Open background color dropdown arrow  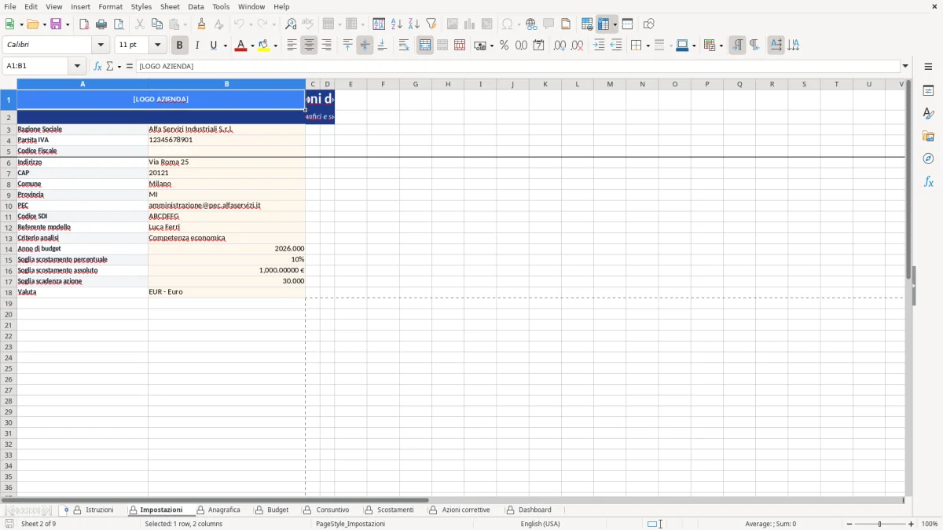pyautogui.click(x=275, y=46)
